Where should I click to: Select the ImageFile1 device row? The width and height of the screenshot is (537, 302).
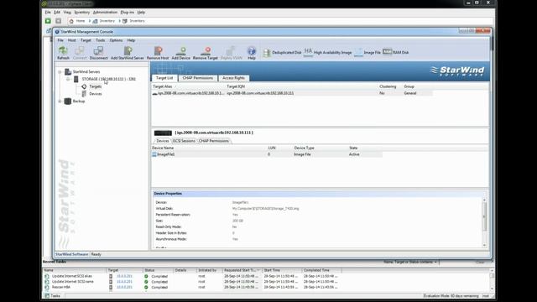point(267,154)
